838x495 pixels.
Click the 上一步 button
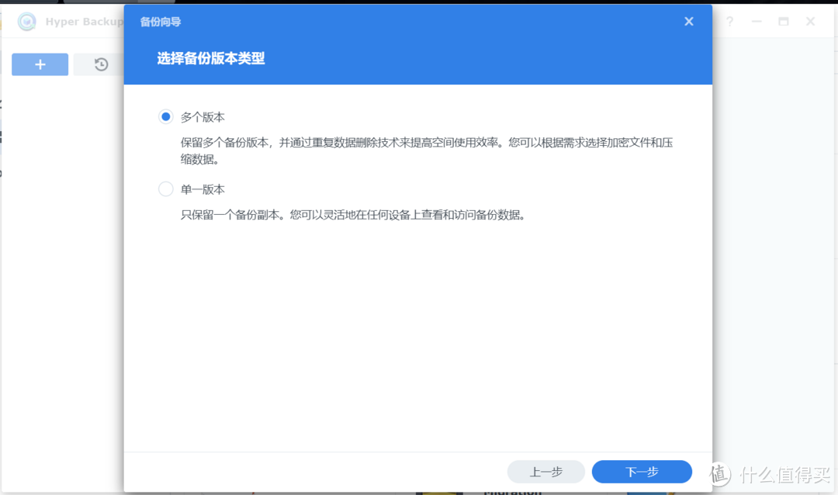click(x=546, y=471)
